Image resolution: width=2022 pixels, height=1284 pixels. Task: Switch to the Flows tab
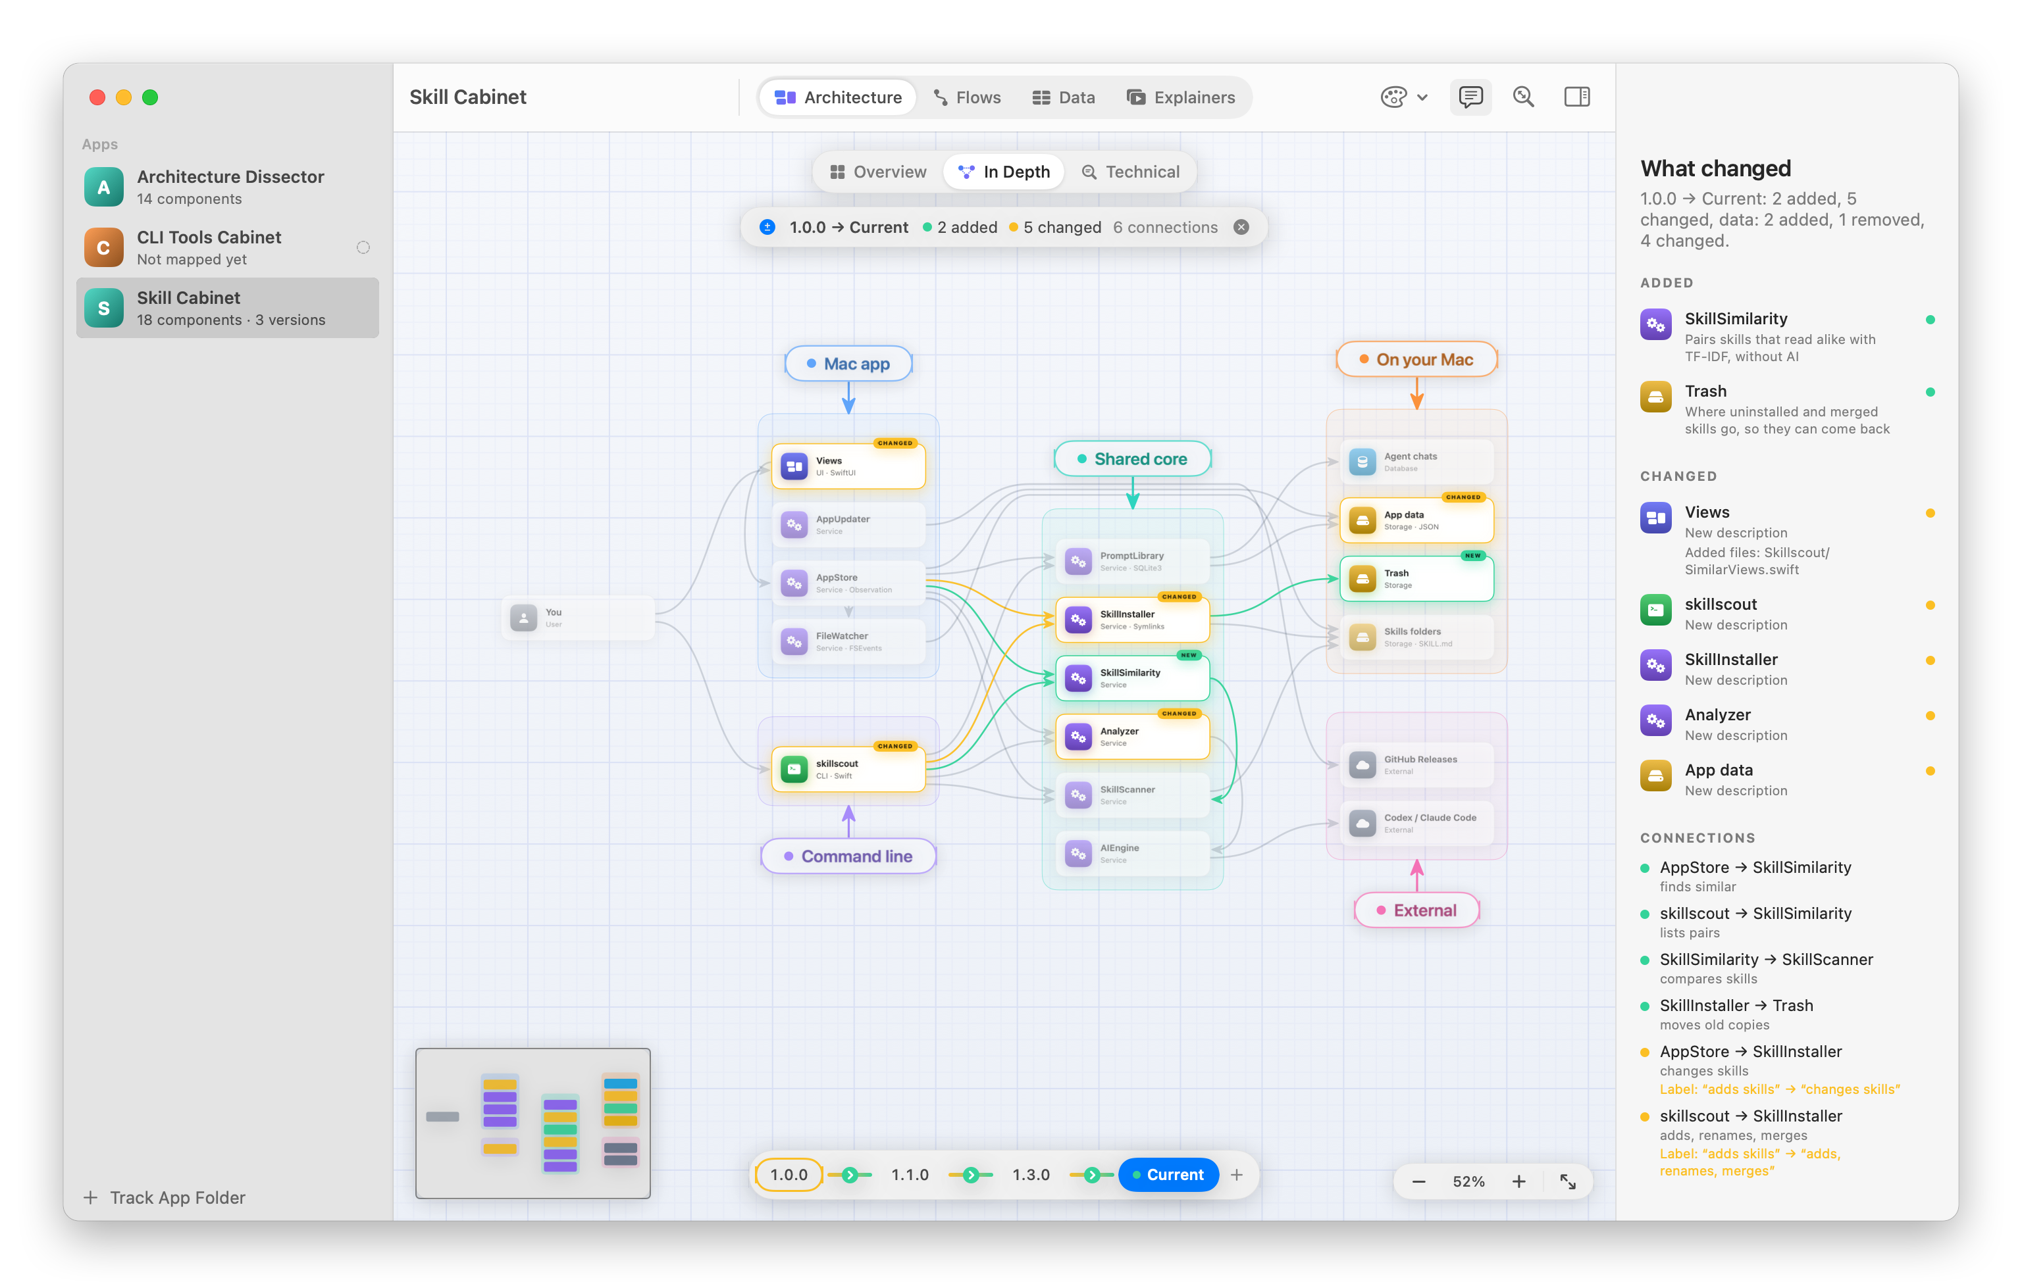(x=968, y=97)
